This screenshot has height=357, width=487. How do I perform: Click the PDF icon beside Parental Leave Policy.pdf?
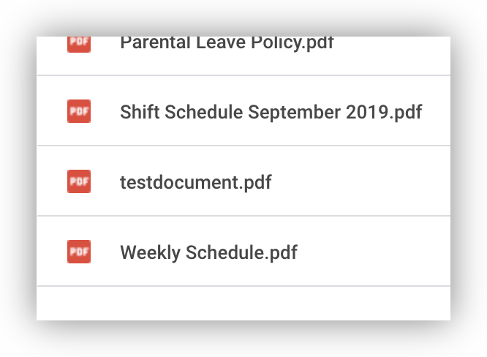[x=79, y=45]
